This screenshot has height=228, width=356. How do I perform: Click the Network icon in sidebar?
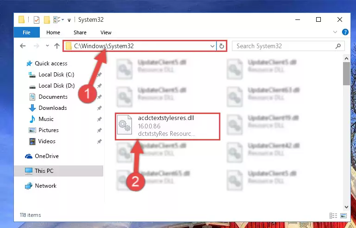(29, 186)
